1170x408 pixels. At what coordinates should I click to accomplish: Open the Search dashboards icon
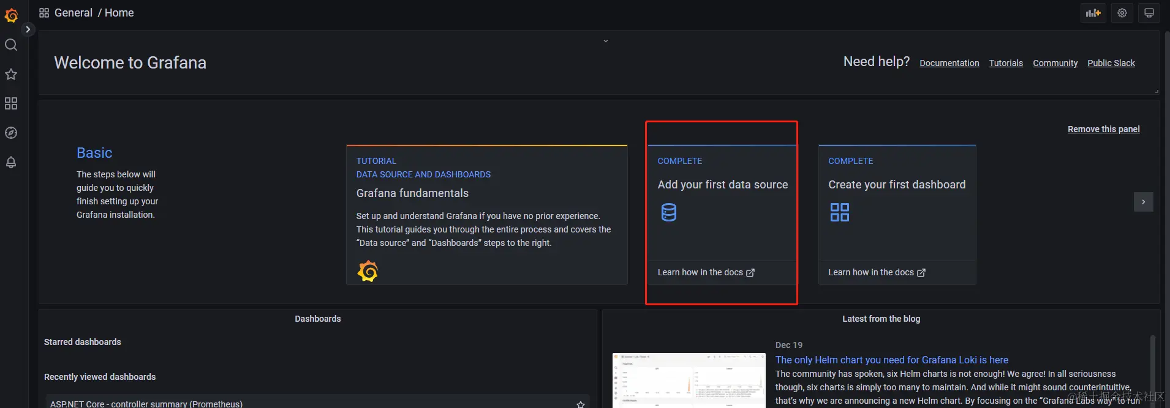click(11, 45)
